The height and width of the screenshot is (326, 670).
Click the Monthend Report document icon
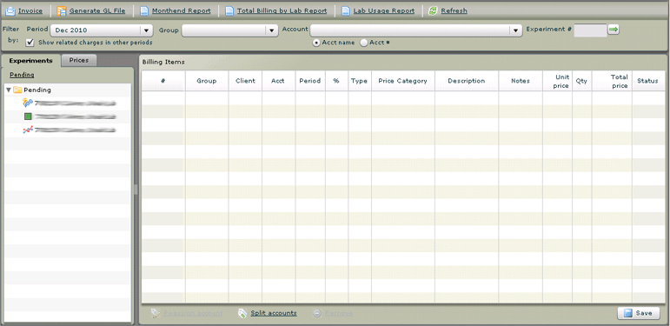click(144, 11)
